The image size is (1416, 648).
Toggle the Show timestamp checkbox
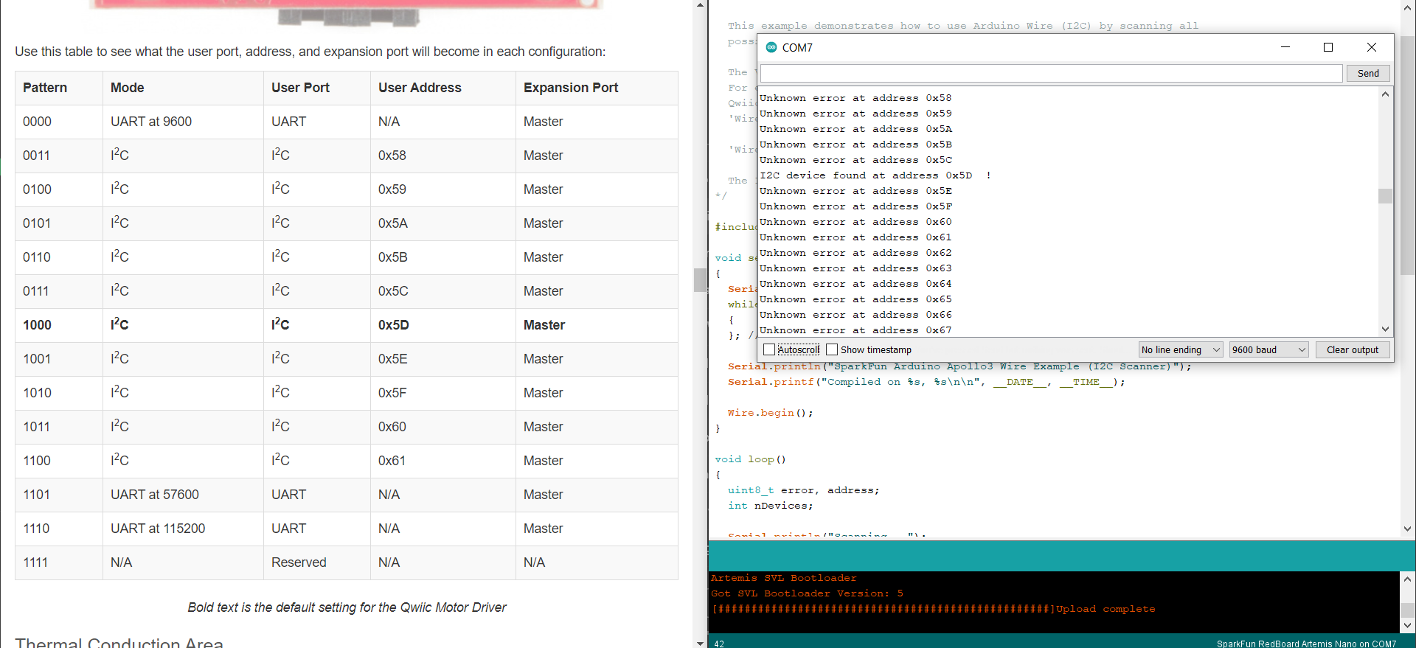coord(832,349)
